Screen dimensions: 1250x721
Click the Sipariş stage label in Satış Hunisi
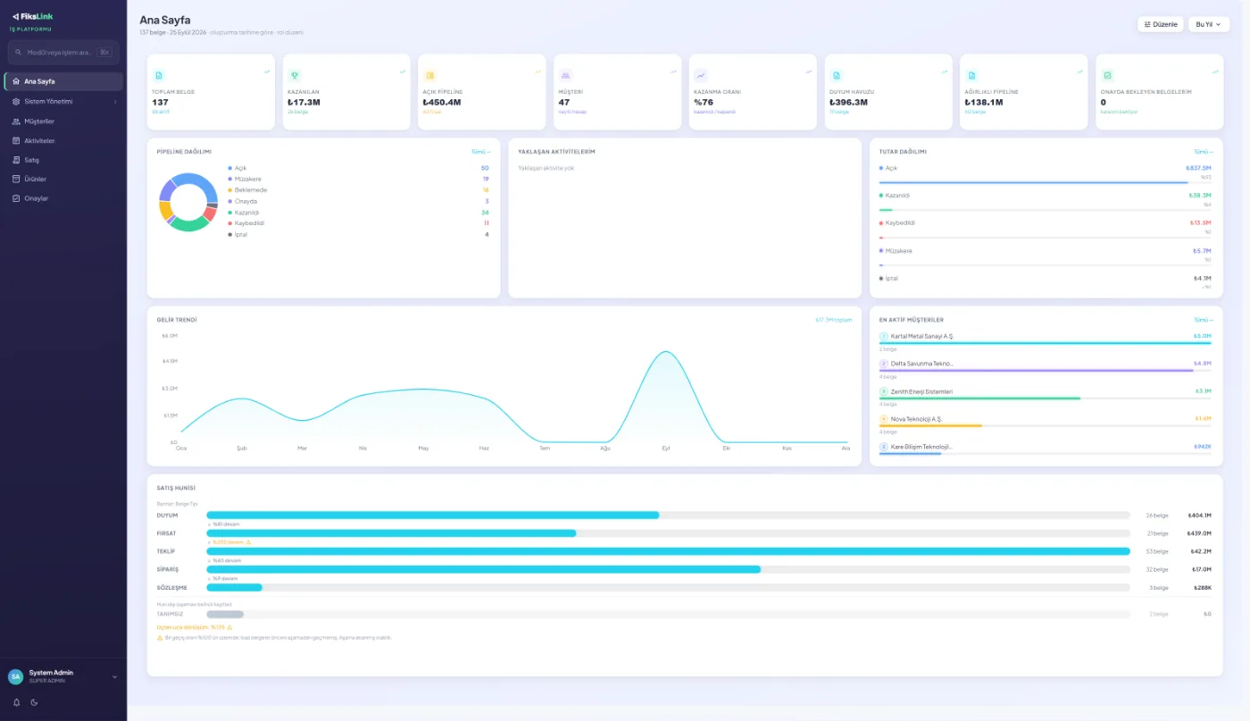[x=168, y=569]
